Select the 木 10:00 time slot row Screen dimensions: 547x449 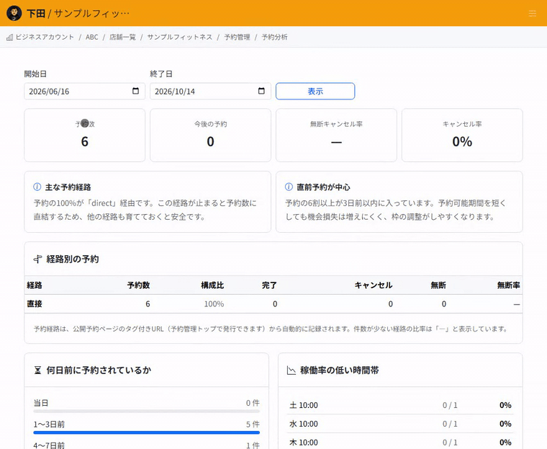pos(400,442)
